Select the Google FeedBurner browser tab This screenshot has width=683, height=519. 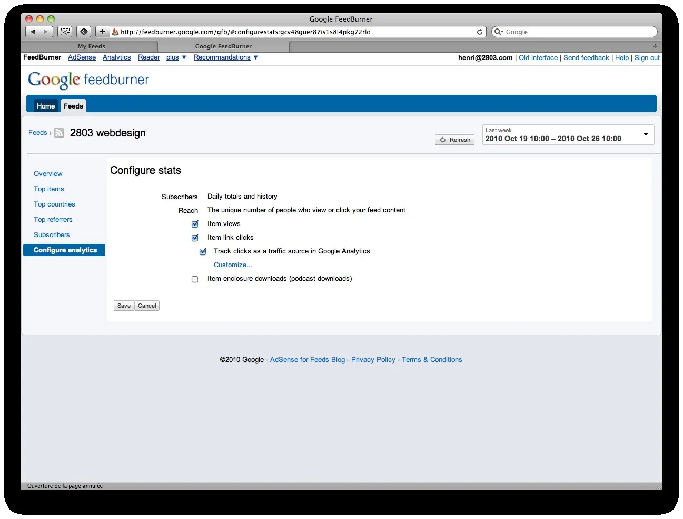coord(223,46)
